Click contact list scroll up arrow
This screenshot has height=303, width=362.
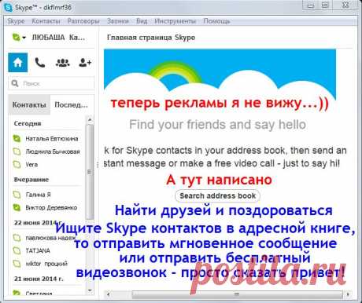(x=90, y=119)
